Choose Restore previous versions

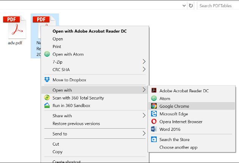[95, 124]
